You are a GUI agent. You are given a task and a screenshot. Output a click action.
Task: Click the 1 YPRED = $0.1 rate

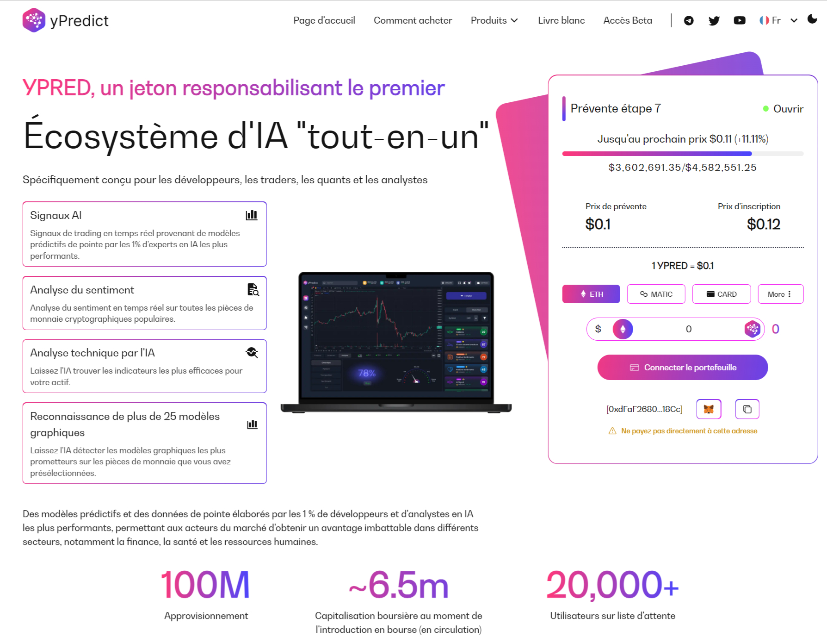683,266
